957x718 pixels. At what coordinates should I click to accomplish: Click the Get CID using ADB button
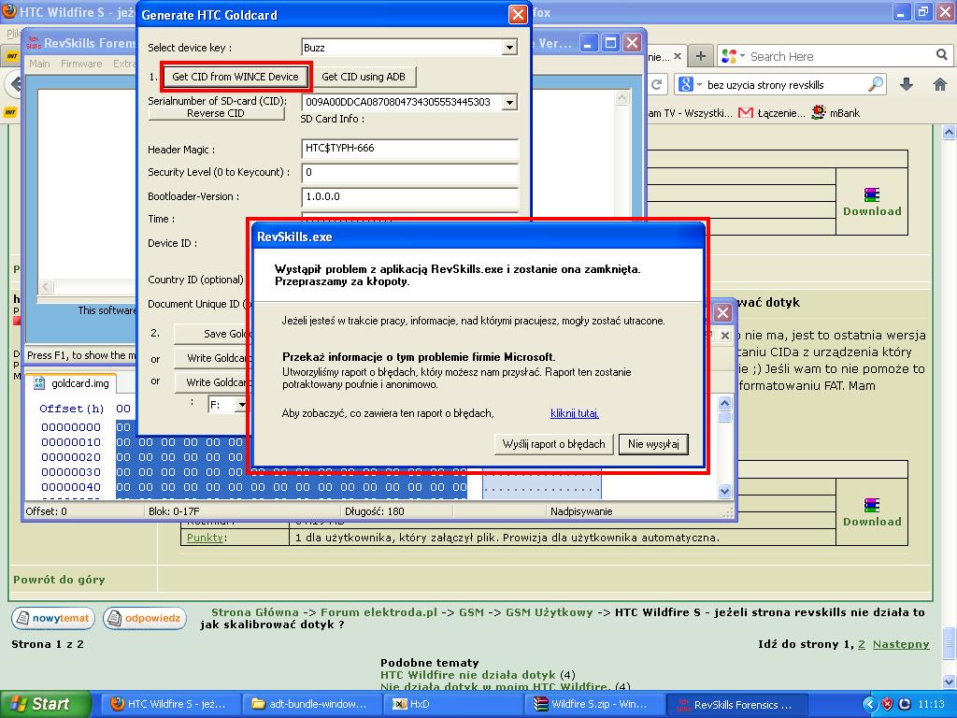(x=364, y=77)
